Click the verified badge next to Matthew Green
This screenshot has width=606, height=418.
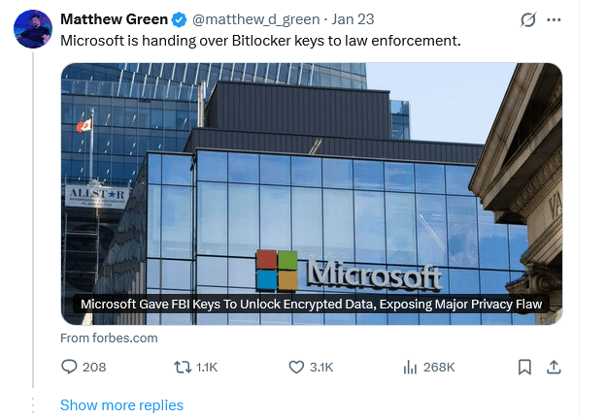180,19
